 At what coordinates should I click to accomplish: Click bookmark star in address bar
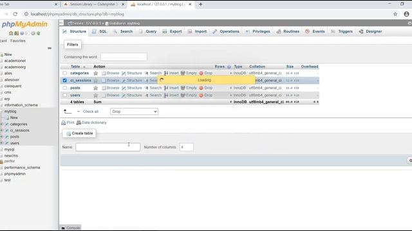coord(395,14)
